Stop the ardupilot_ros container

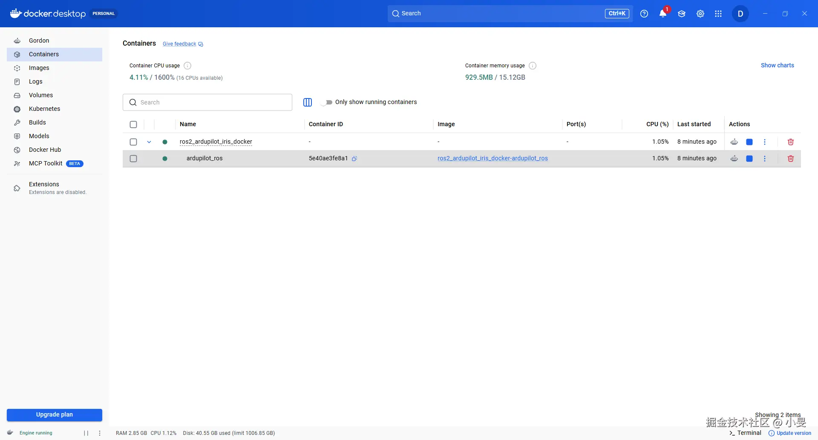click(x=749, y=159)
